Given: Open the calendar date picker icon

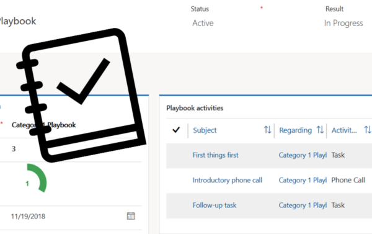Looking at the screenshot, I should [x=131, y=216].
